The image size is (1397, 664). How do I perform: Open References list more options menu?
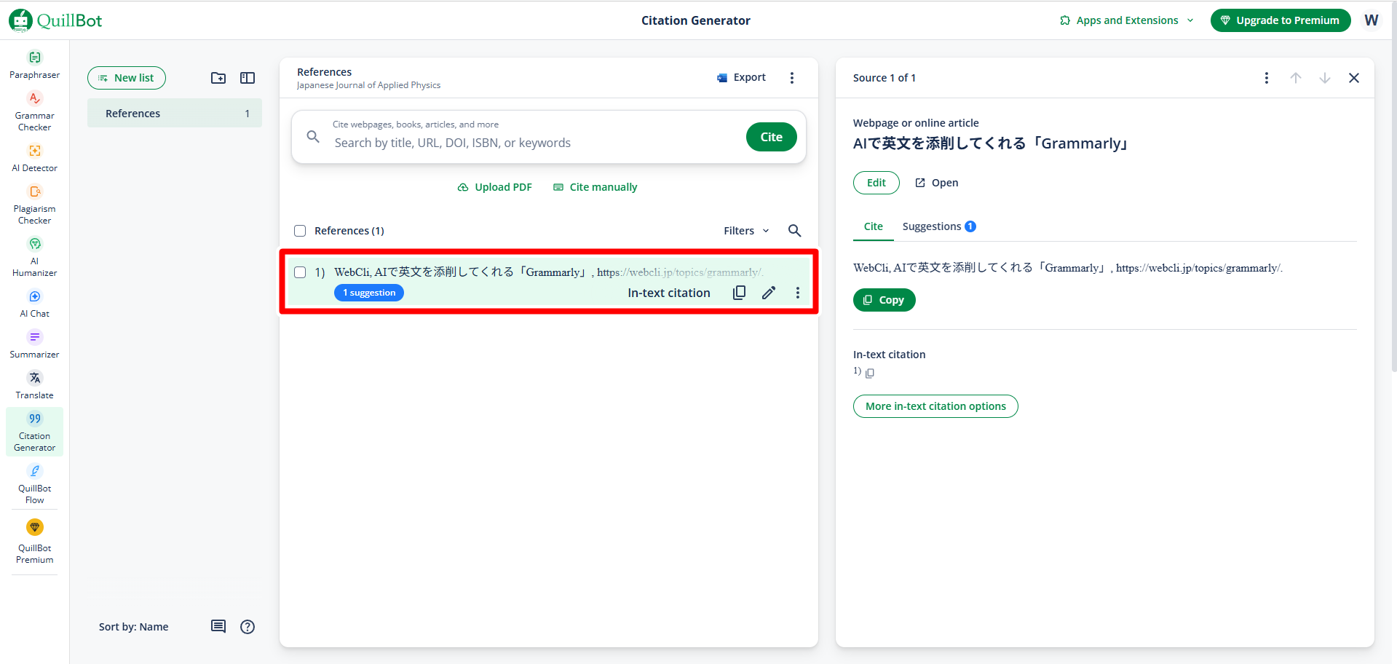[x=792, y=78]
